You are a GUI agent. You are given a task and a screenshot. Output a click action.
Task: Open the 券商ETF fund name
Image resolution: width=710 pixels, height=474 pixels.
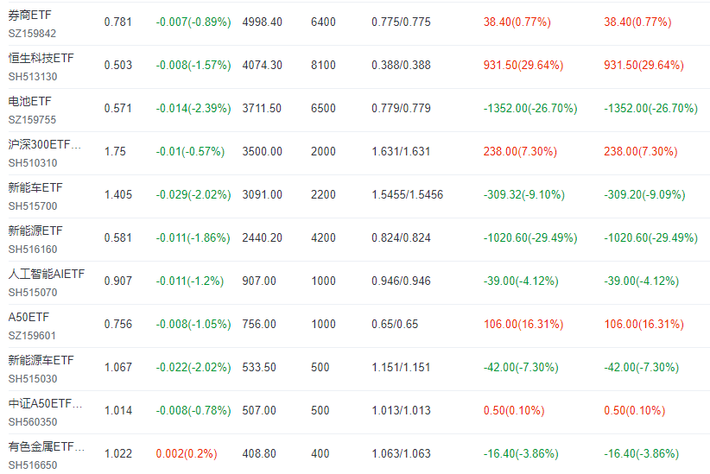pyautogui.click(x=30, y=16)
